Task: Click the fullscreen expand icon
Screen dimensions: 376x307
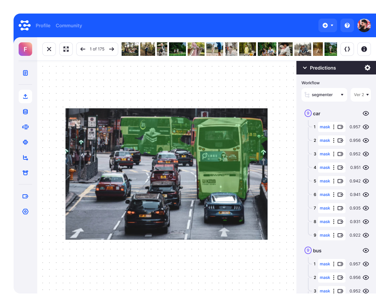Action: (x=66, y=49)
